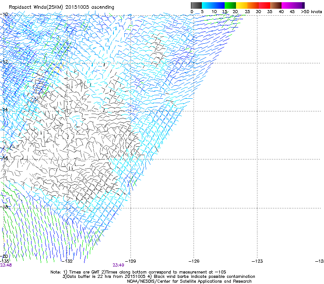Click the -129 longitude axis label
Image resolution: width=324 pixels, height=284 pixels.
click(x=130, y=261)
